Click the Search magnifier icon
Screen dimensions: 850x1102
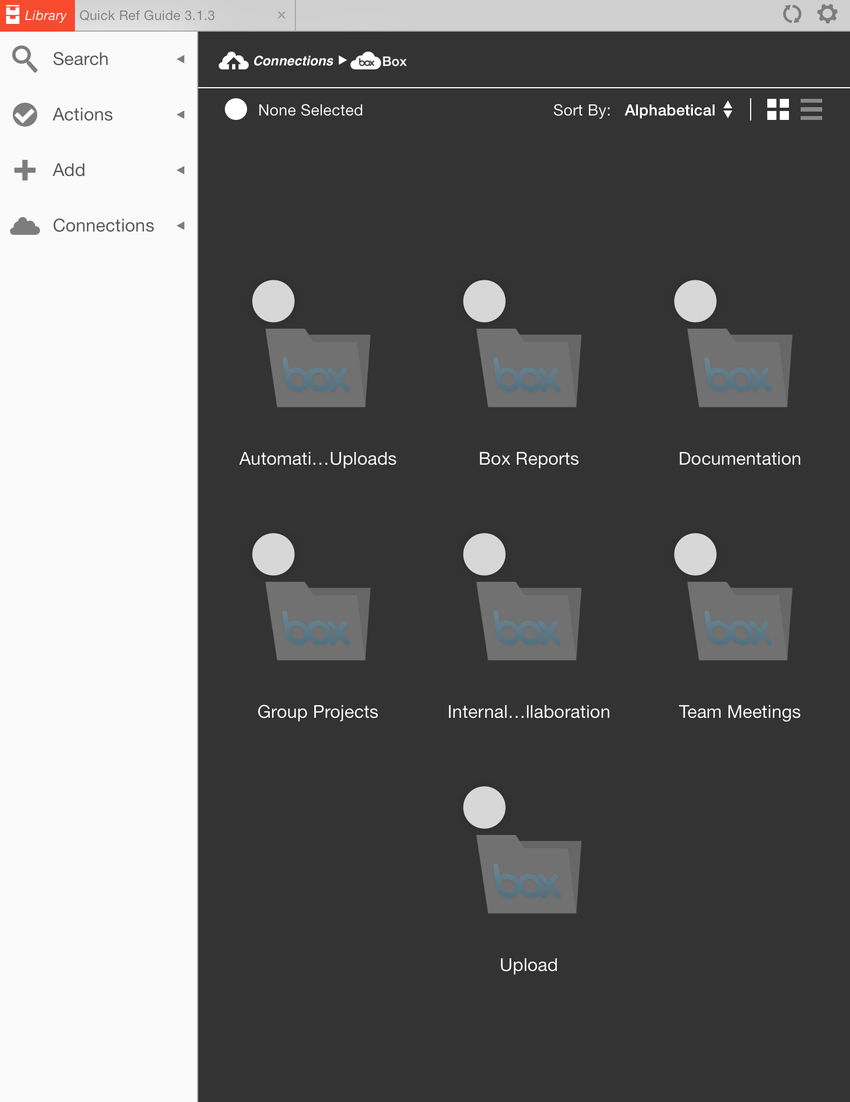click(25, 59)
